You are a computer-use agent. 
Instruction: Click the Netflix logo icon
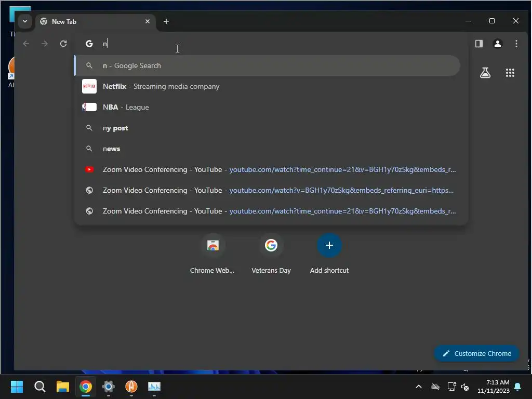point(89,87)
